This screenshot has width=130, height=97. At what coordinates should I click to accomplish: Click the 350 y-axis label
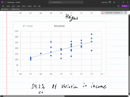[x=17, y=31]
